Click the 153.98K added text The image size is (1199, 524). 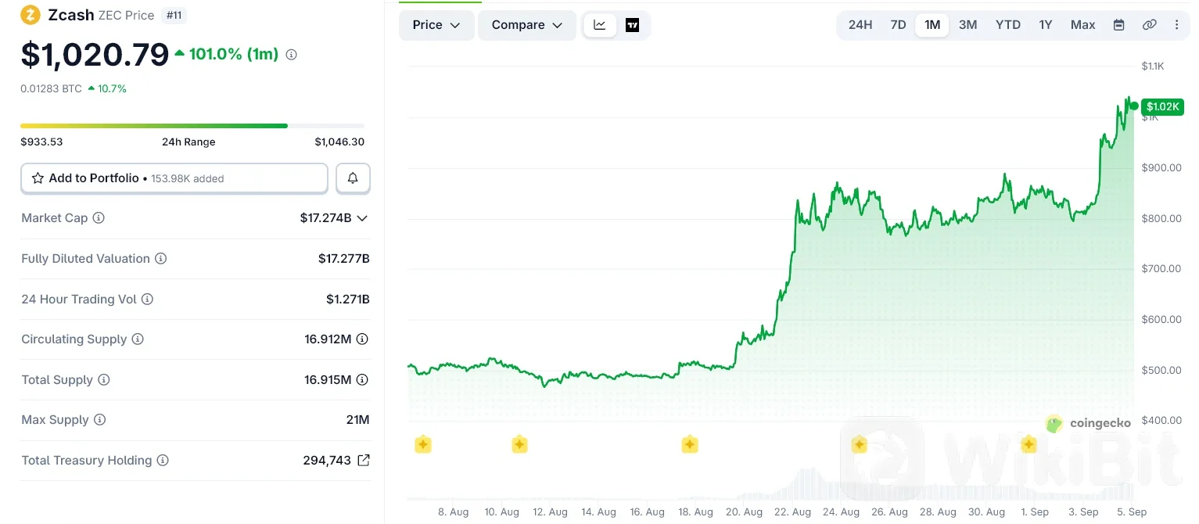coord(188,178)
